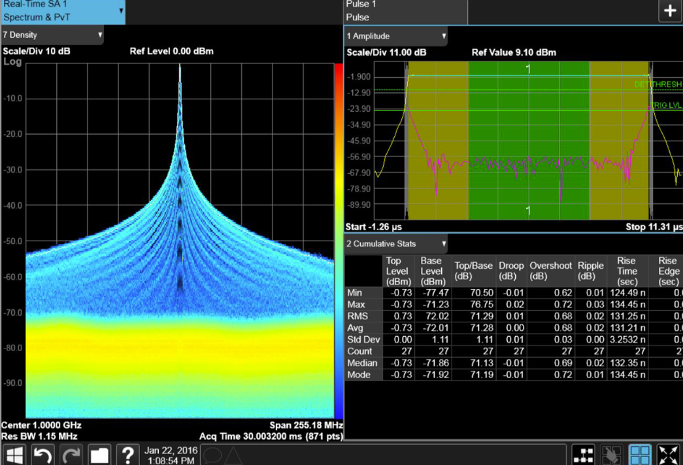The width and height of the screenshot is (683, 465).
Task: Toggle full screen display mode
Action: [669, 455]
